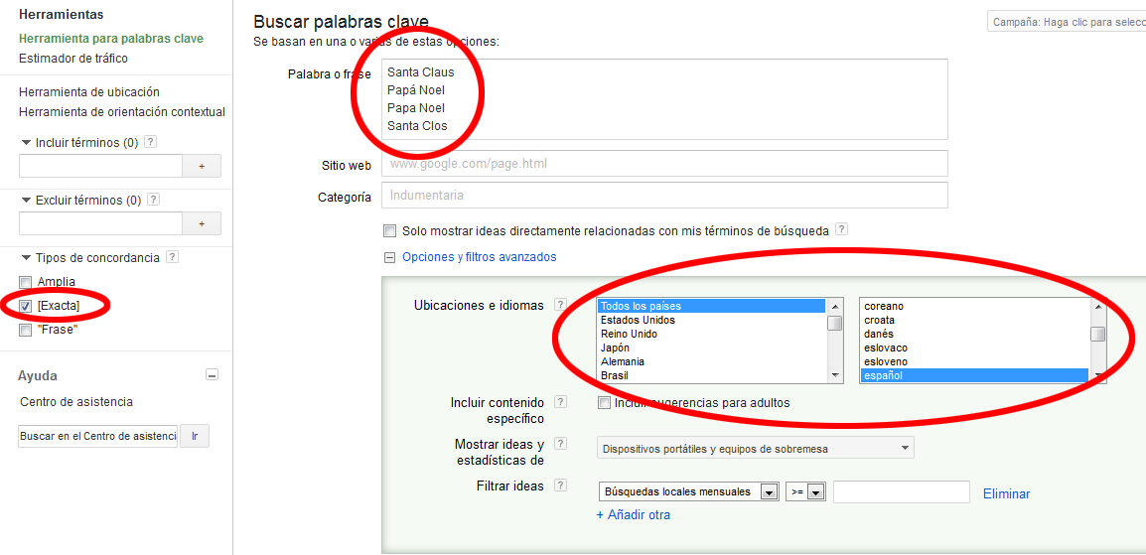Select Brasil in locations list
This screenshot has width=1146, height=555.
point(711,375)
